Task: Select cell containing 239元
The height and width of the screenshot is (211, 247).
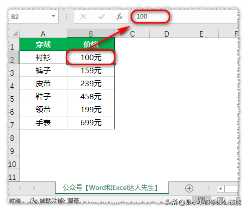Action: click(91, 84)
